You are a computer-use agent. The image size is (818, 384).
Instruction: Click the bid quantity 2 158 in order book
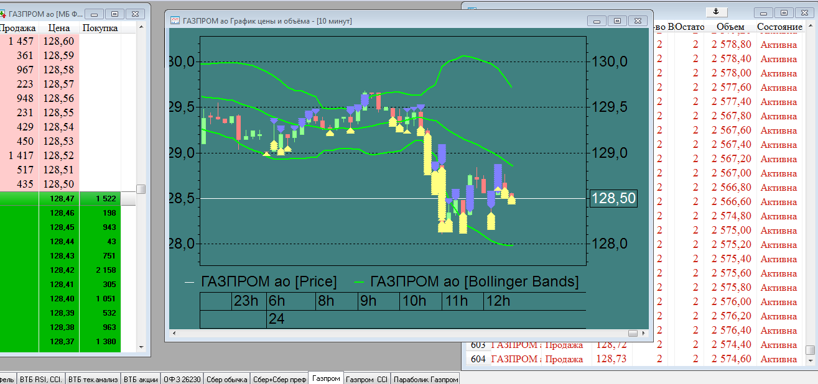pos(106,270)
